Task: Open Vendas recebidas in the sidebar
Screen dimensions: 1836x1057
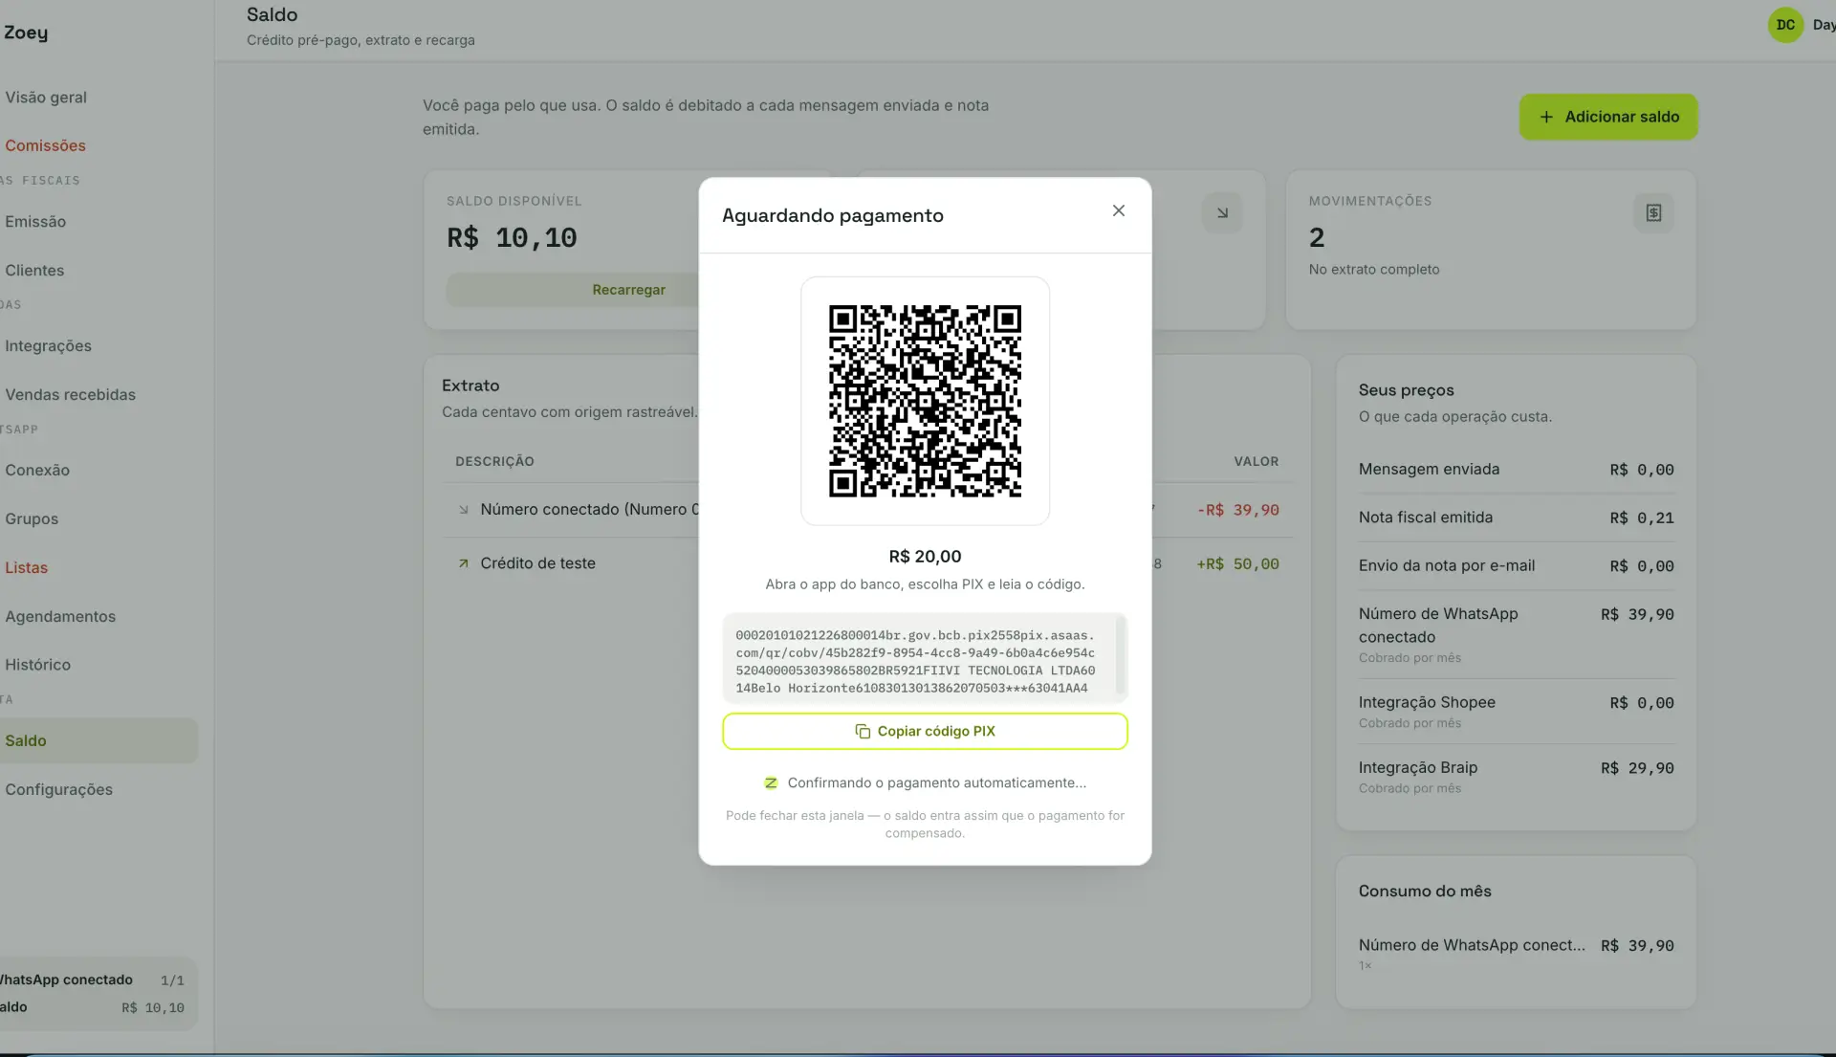Action: click(70, 394)
